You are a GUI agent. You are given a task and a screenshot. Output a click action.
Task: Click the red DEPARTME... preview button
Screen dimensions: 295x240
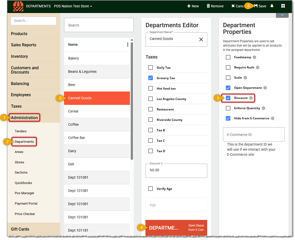pyautogui.click(x=176, y=228)
